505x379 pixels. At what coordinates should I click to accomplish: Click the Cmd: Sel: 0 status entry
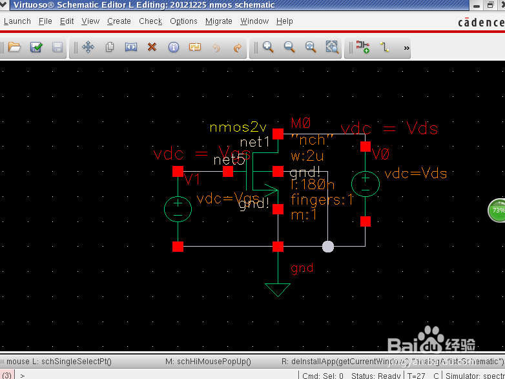323,376
